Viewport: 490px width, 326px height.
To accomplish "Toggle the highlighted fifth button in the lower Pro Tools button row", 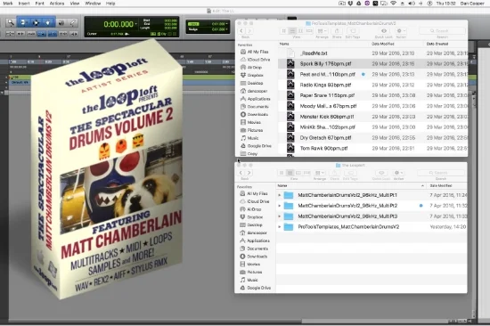I will [53, 34].
